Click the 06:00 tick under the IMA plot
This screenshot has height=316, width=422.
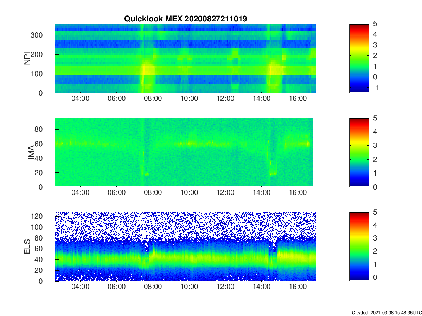click(x=117, y=193)
